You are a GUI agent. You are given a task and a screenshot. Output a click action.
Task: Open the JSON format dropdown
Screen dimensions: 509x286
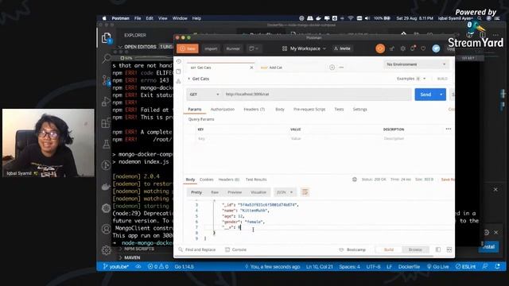(285, 192)
